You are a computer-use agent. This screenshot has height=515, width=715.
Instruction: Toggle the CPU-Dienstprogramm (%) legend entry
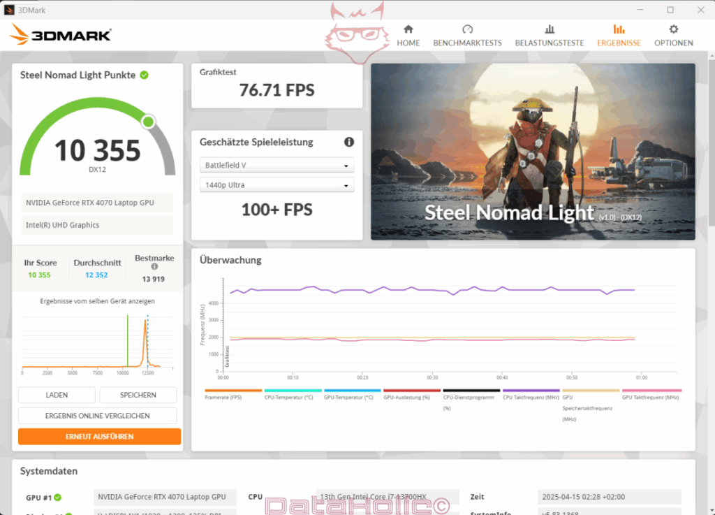471,400
